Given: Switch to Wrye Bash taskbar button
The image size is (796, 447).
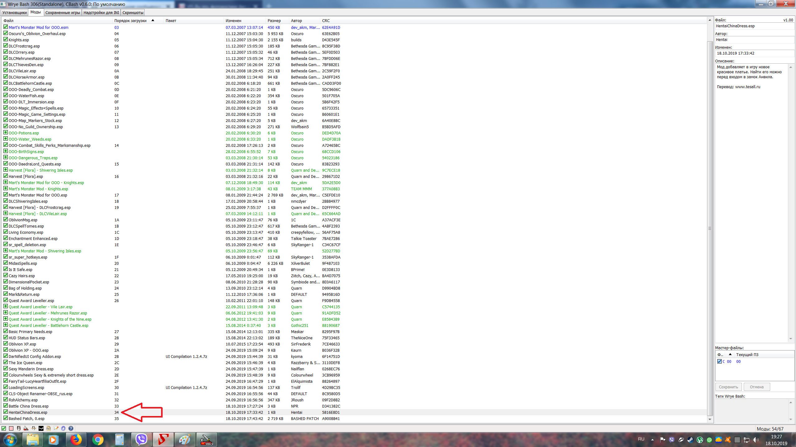Looking at the screenshot, I should 206,440.
